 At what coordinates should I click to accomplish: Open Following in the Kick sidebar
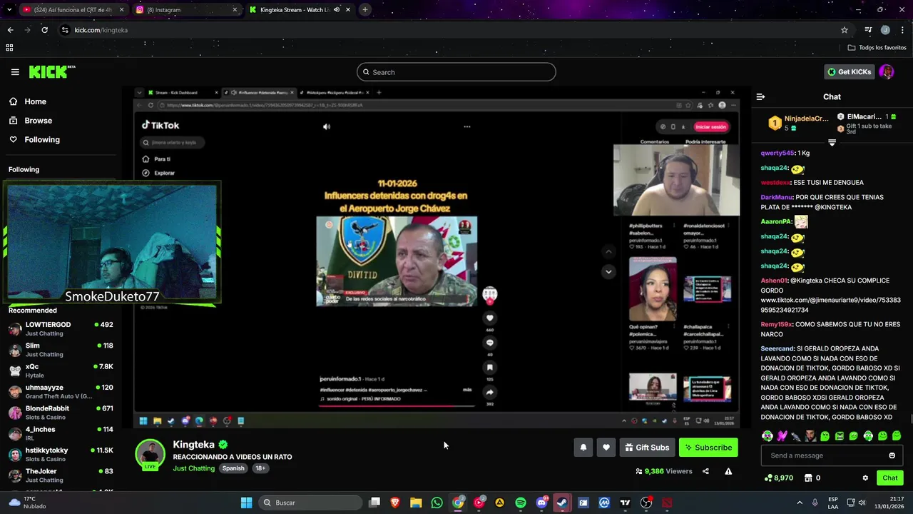click(42, 140)
